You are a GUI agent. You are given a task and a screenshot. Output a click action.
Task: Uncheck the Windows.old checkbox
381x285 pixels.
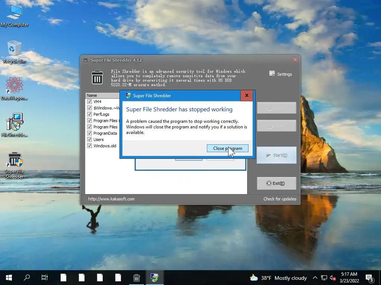coord(89,145)
